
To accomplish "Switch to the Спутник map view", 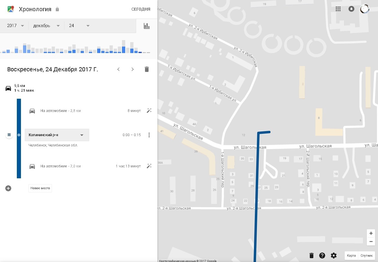I will click(x=367, y=256).
